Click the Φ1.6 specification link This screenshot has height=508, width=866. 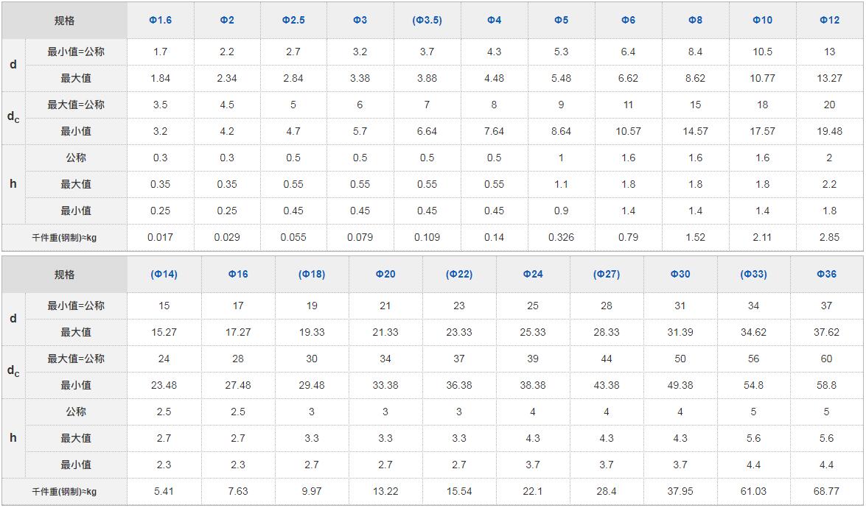click(160, 20)
